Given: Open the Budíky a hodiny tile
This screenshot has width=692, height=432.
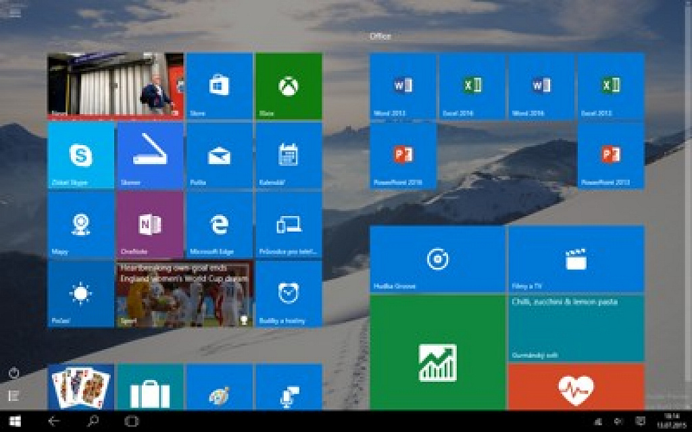Looking at the screenshot, I should 289,294.
